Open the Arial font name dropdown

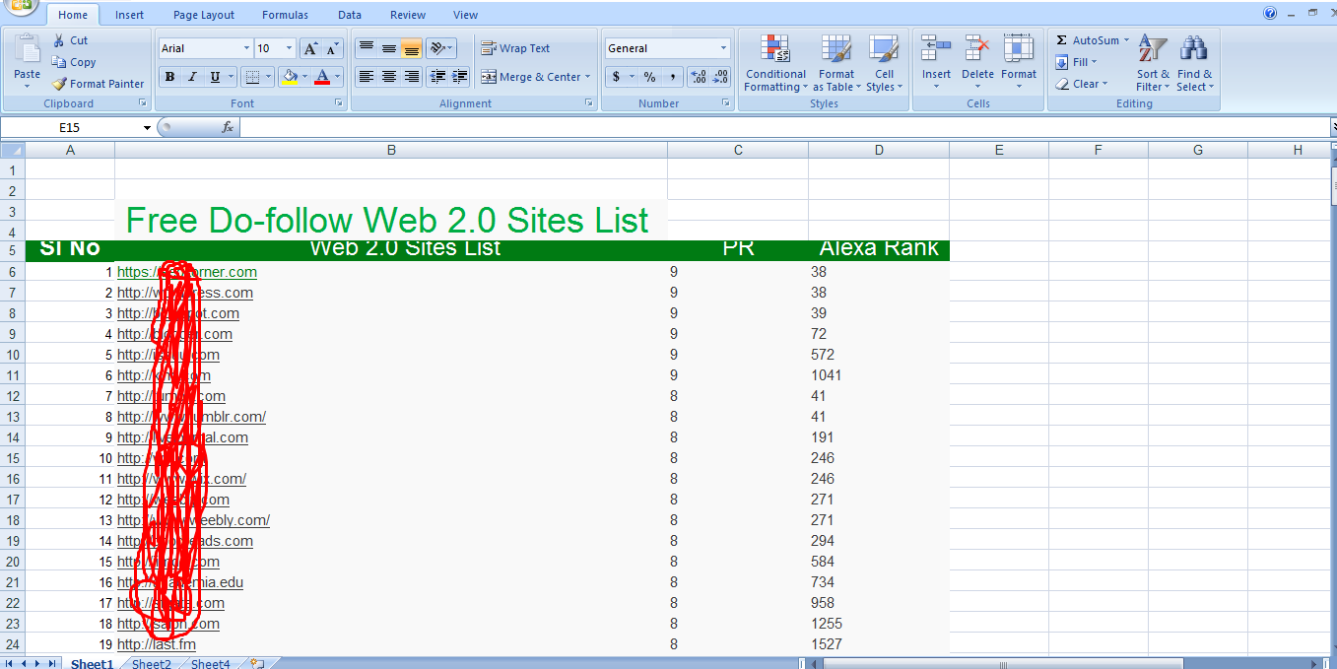click(204, 47)
